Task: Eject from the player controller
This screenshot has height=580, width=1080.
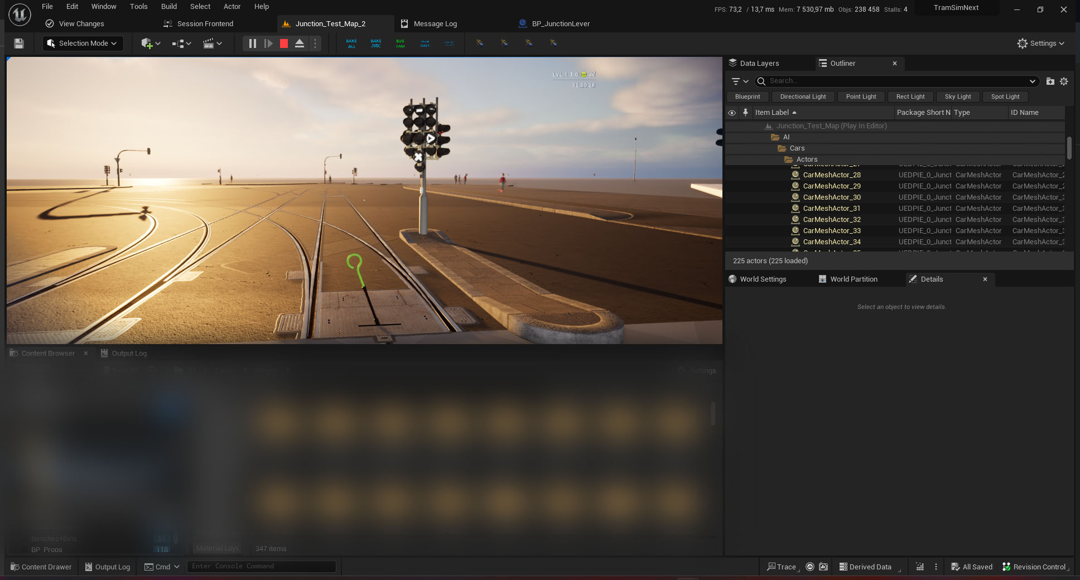Action: 300,43
